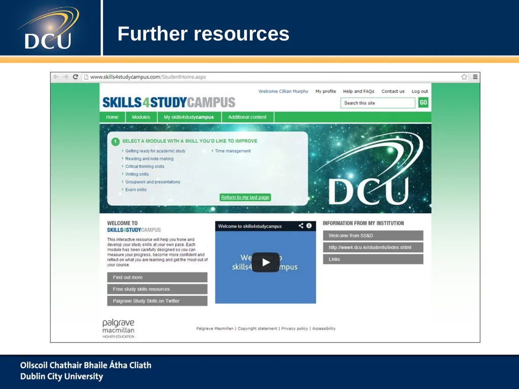Image resolution: width=519 pixels, height=389 pixels.
Task: Click the palgrave macmillan logo
Action: point(118,328)
